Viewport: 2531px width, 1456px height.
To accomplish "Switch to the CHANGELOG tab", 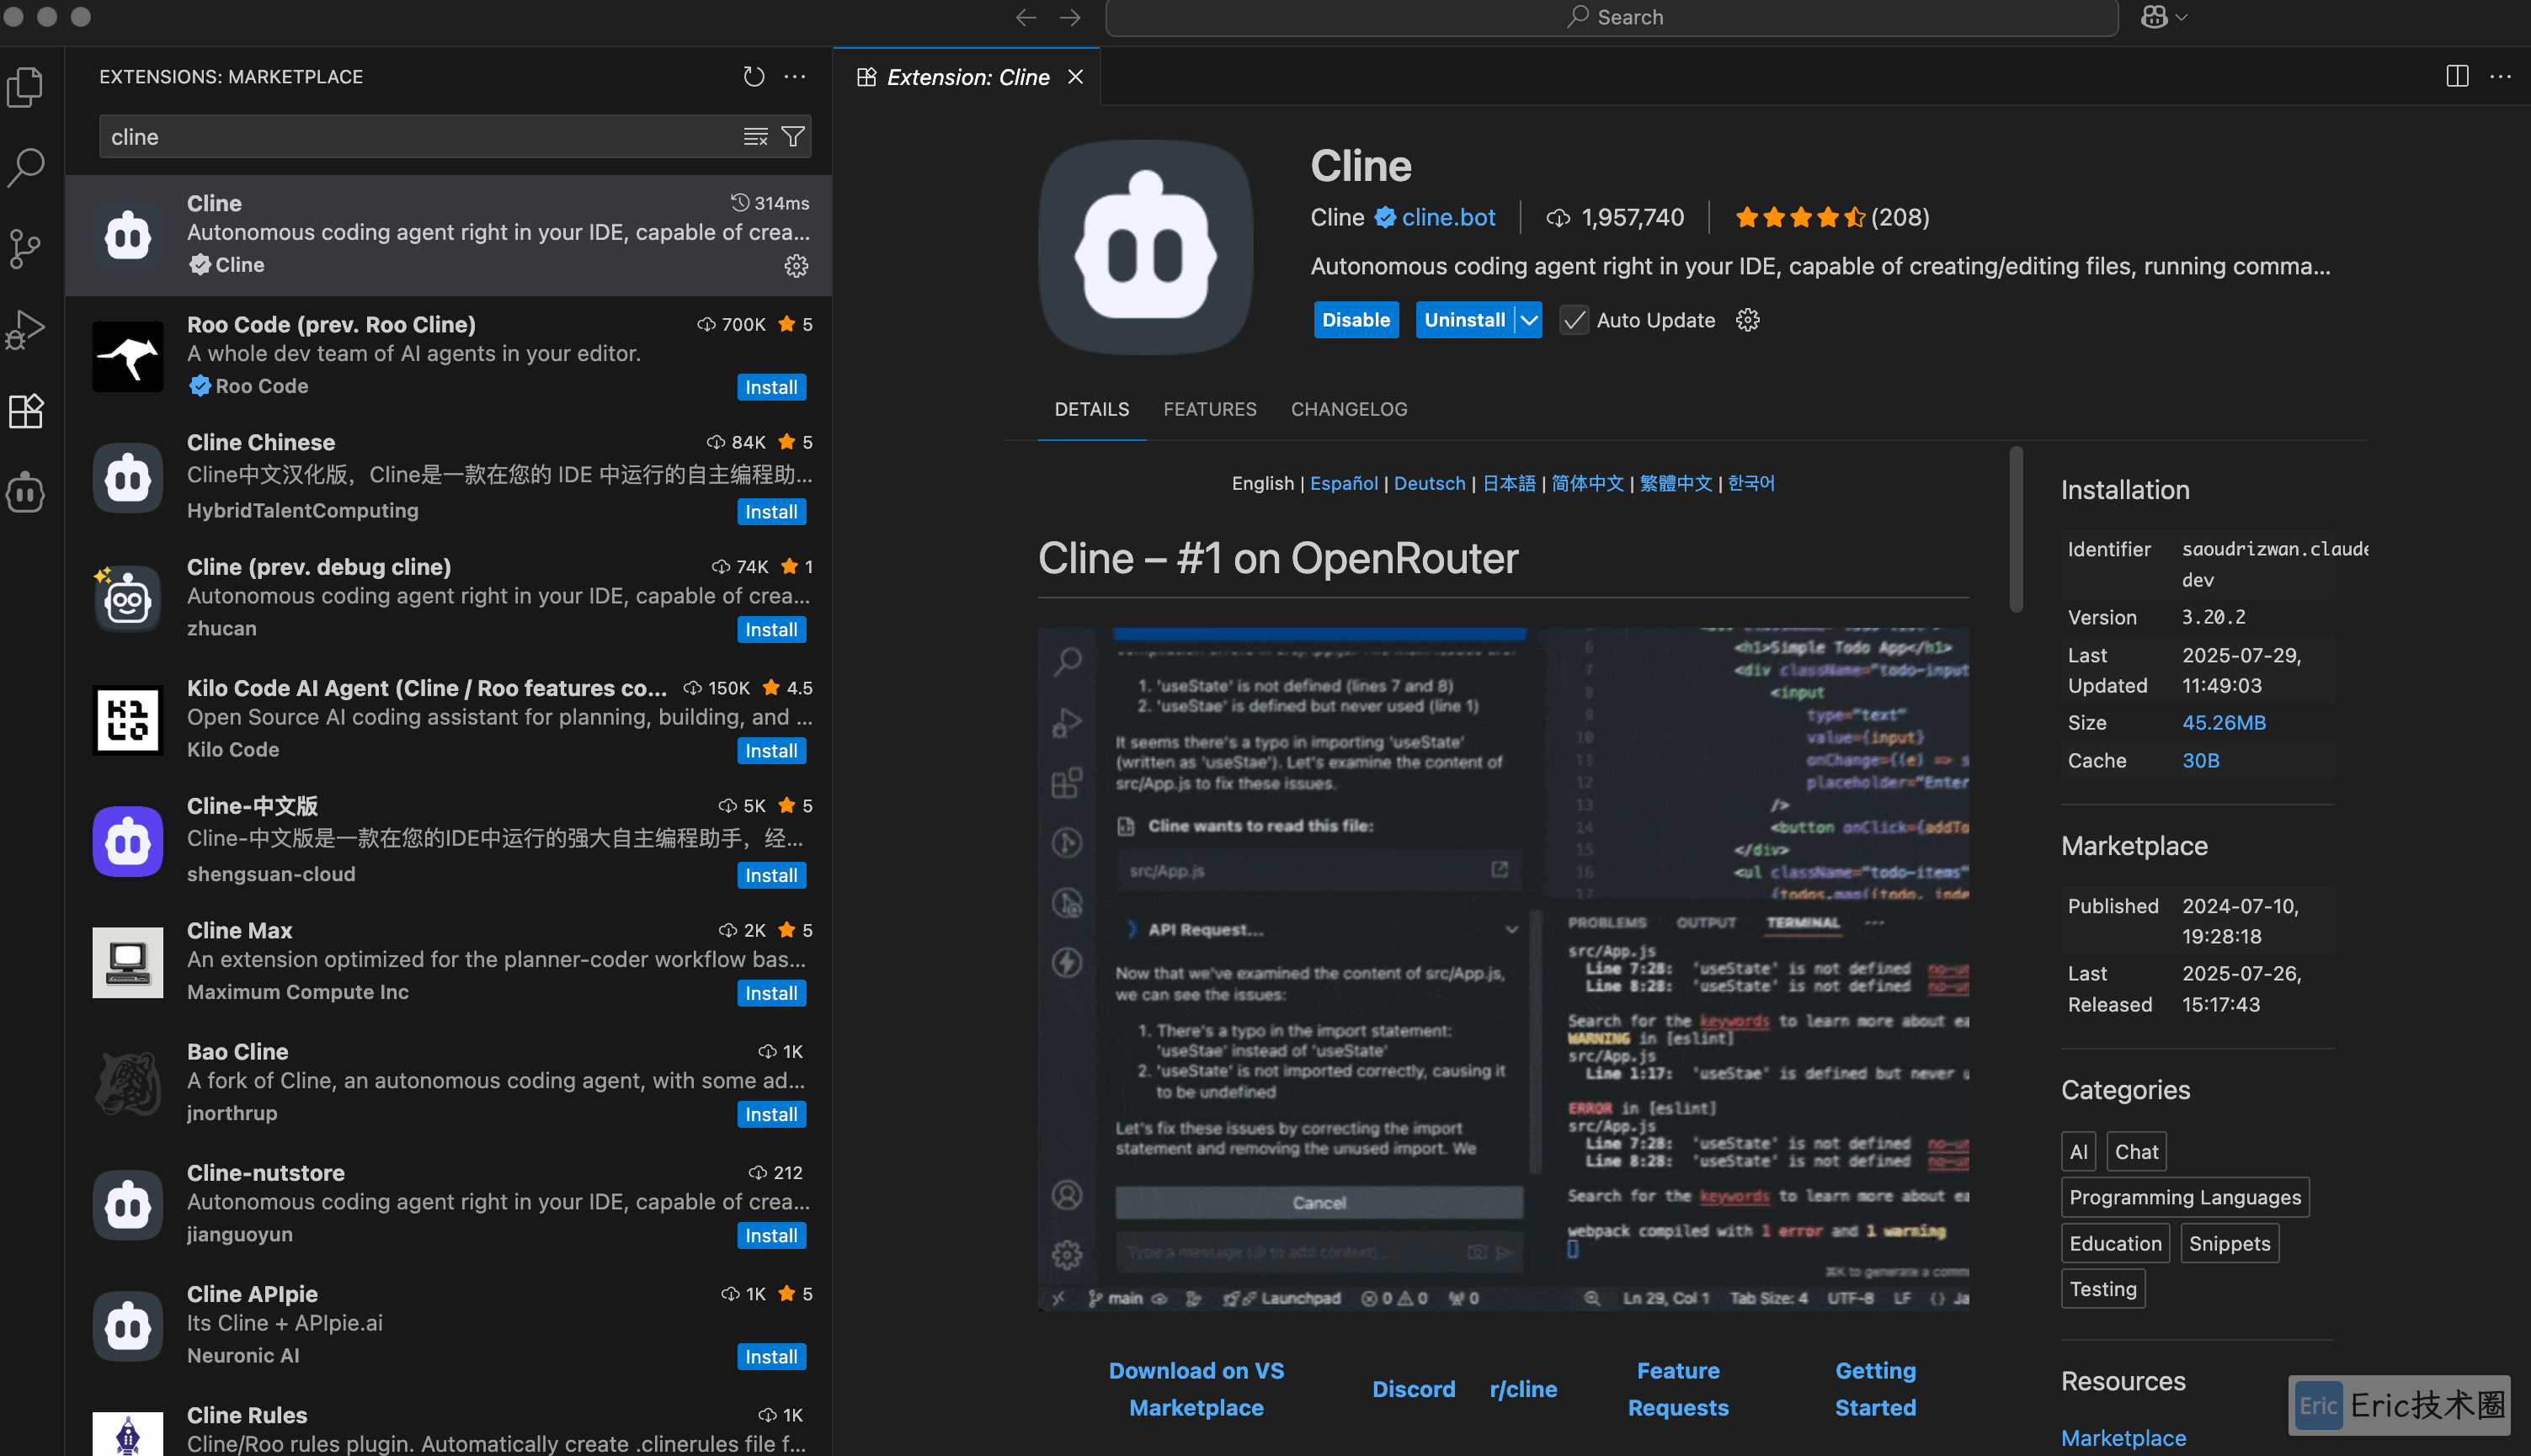I will [x=1349, y=409].
